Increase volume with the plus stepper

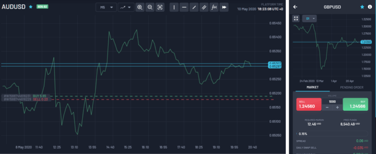point(337,107)
